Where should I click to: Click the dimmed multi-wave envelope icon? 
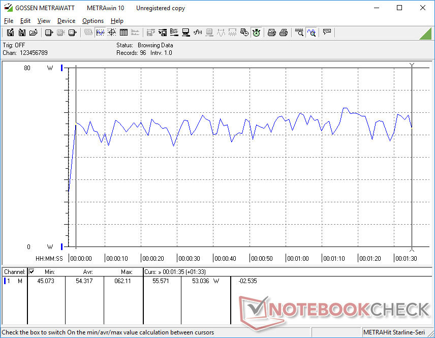[x=232, y=33]
